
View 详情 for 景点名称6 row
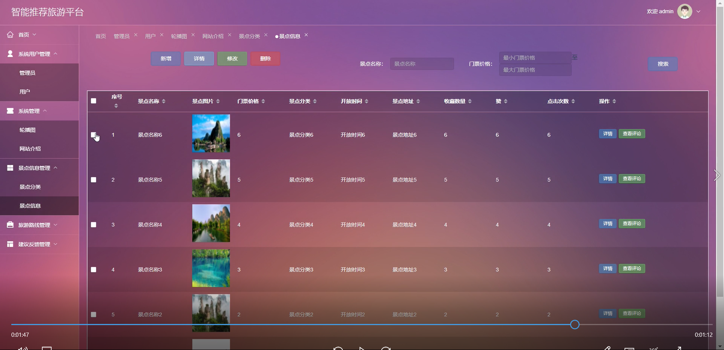[607, 134]
